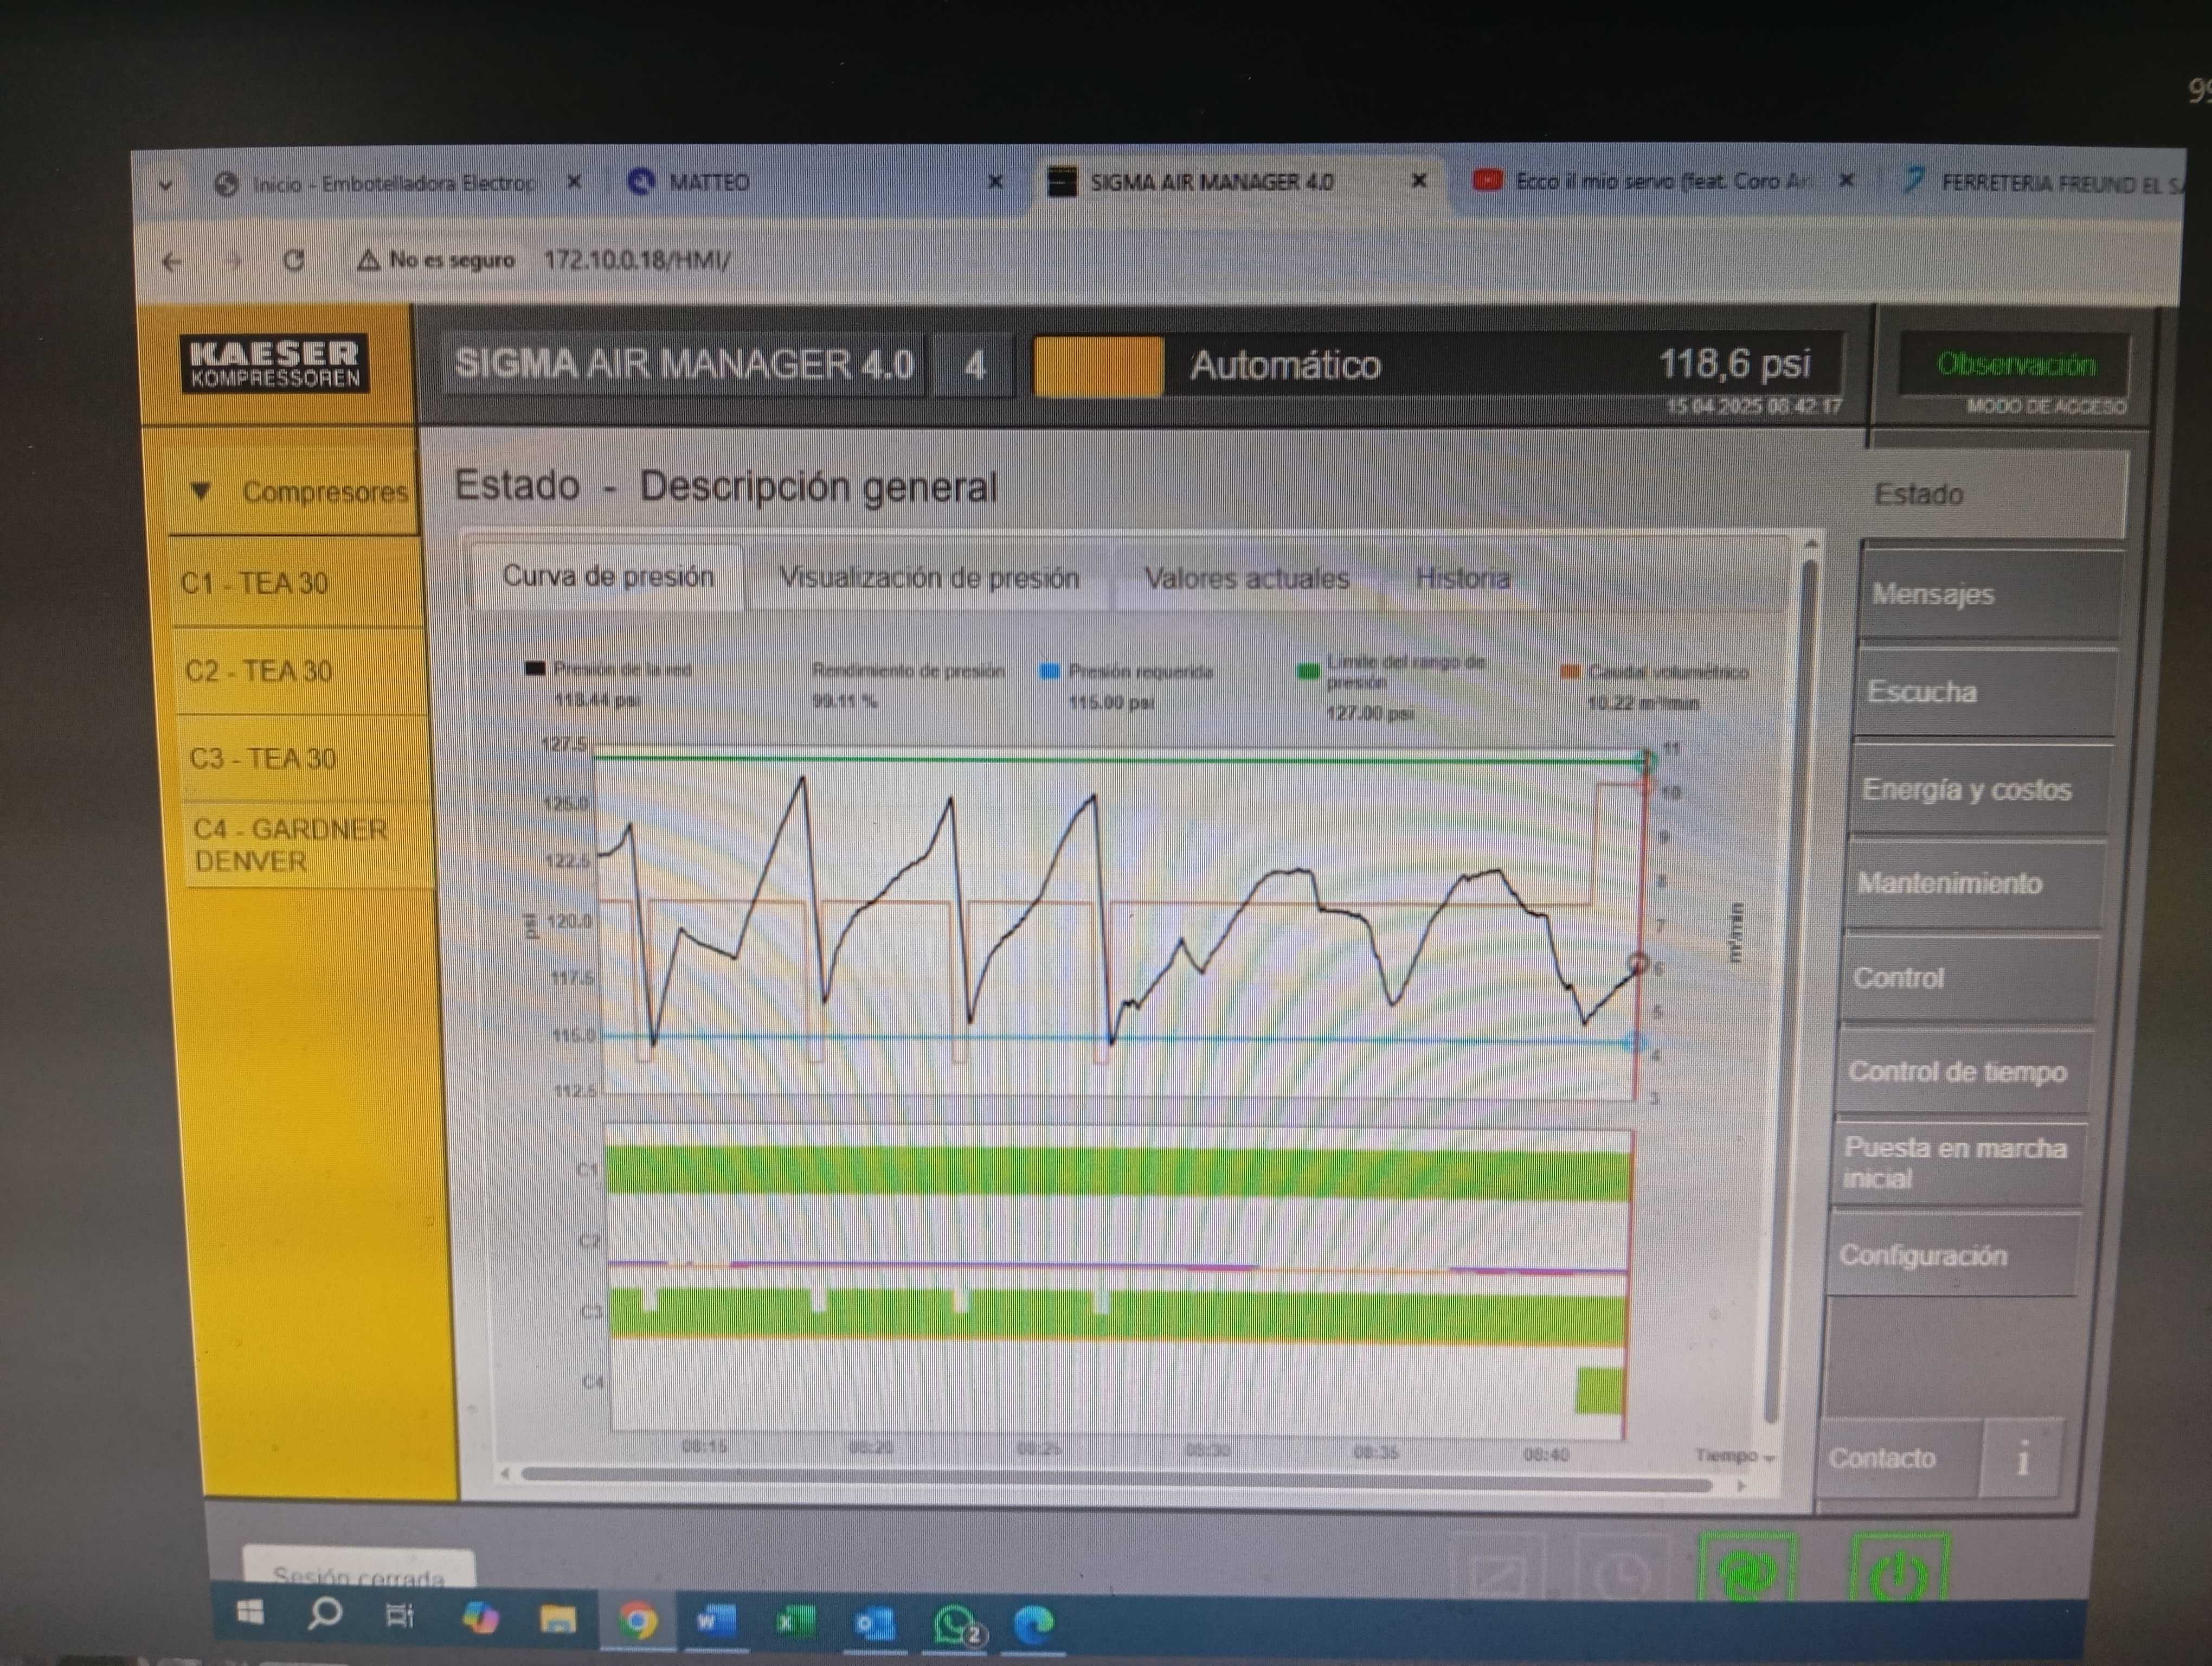Open Task View in taskbar

(399, 1615)
